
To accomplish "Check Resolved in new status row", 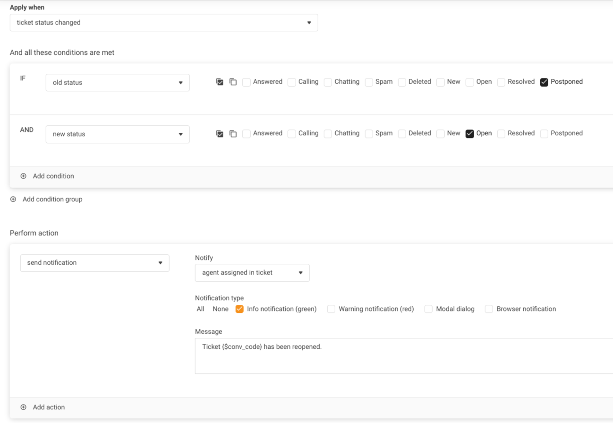I will tap(501, 134).
